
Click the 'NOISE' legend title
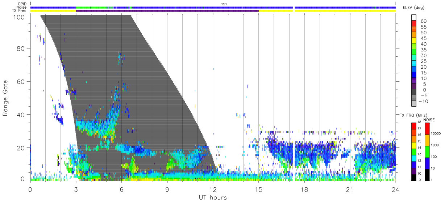(x=429, y=120)
